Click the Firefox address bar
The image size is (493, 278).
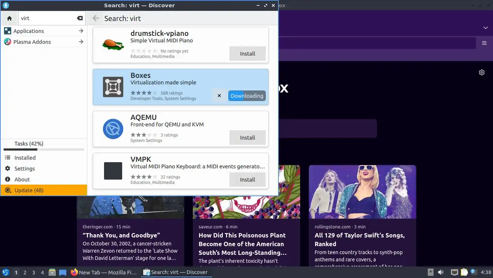(377, 43)
